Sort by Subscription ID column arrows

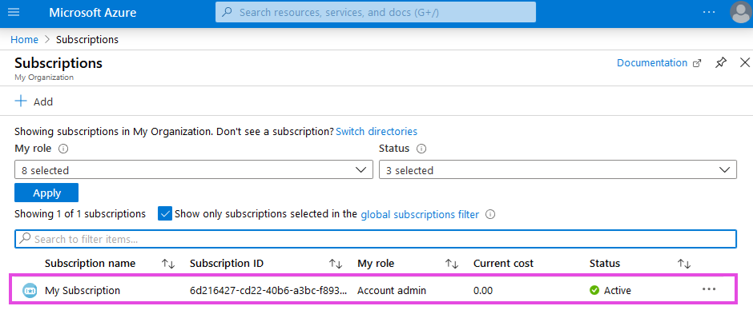pyautogui.click(x=335, y=264)
